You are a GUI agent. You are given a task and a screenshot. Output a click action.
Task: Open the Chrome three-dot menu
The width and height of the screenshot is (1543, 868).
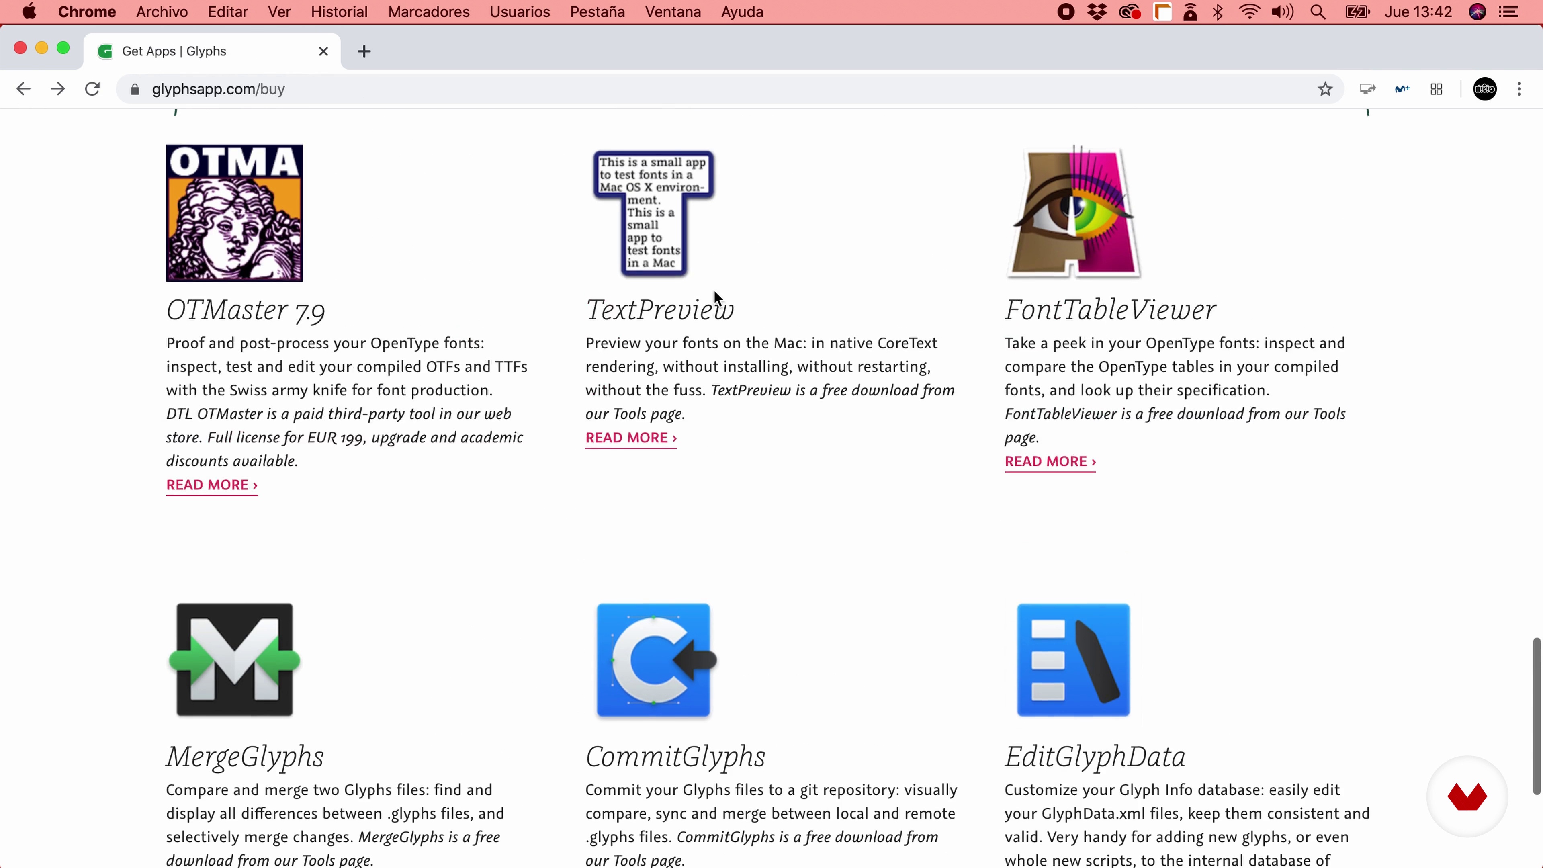pos(1519,89)
